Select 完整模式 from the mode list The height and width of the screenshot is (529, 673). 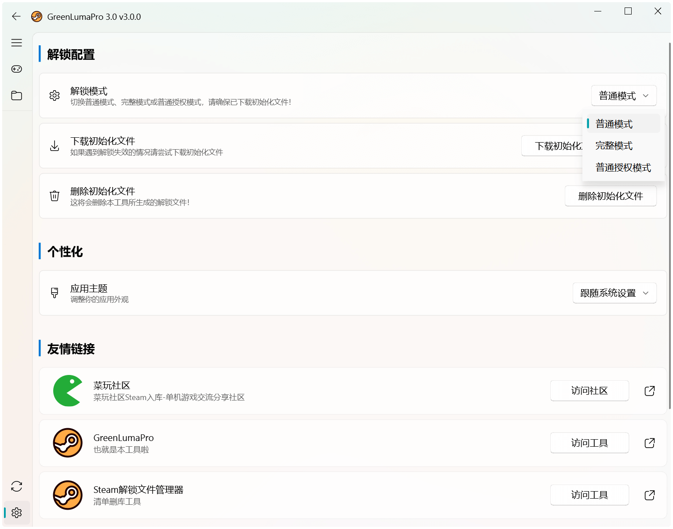tap(614, 145)
